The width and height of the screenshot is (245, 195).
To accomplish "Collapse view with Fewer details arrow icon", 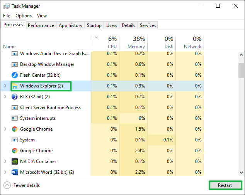I will tap(7, 185).
